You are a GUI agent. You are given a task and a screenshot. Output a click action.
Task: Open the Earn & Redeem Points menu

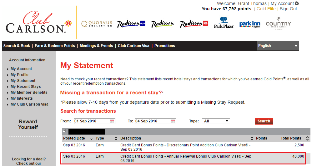coord(55,46)
